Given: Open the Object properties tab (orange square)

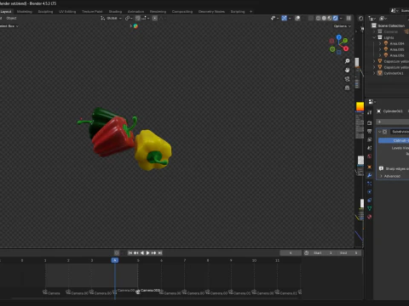Looking at the screenshot, I should pos(370,167).
